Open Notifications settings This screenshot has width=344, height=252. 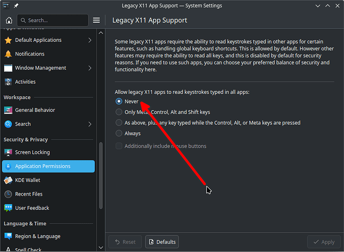(x=48, y=54)
